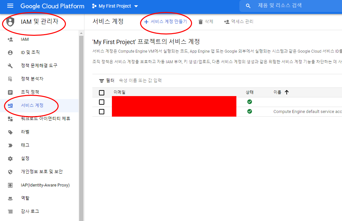342x221 pixels.
Task: Click the 이름 column sort arrow
Action: pos(287,92)
